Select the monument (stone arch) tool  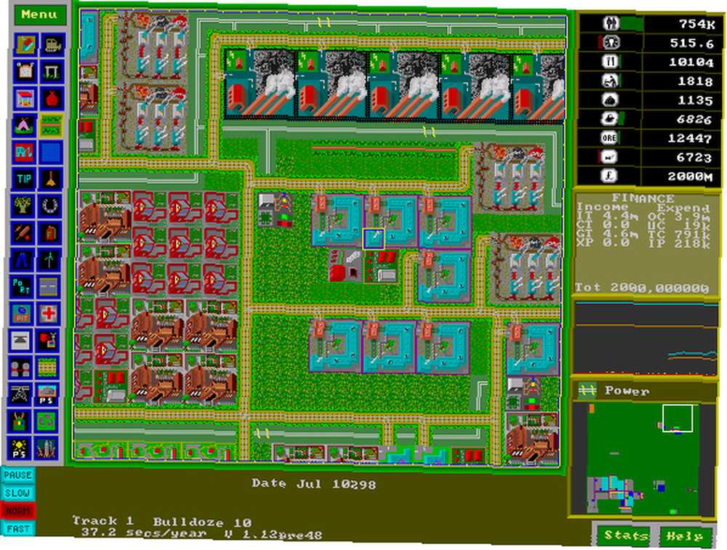coord(52,71)
